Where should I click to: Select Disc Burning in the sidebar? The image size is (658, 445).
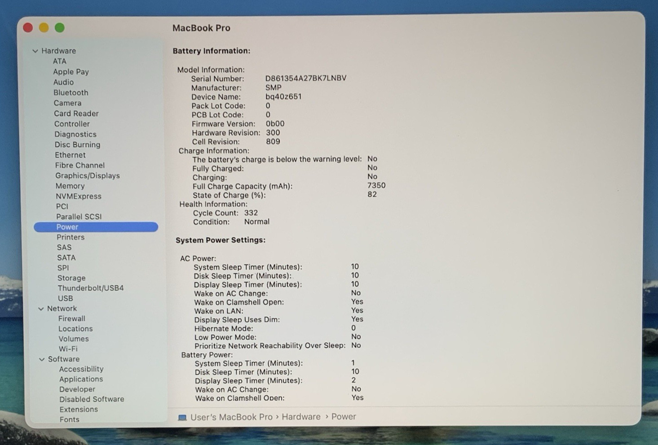point(77,144)
